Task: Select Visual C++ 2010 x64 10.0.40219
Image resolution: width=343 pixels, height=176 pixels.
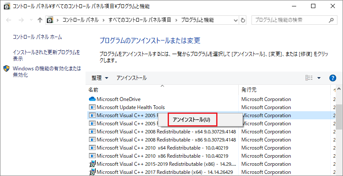Action: click(163, 148)
